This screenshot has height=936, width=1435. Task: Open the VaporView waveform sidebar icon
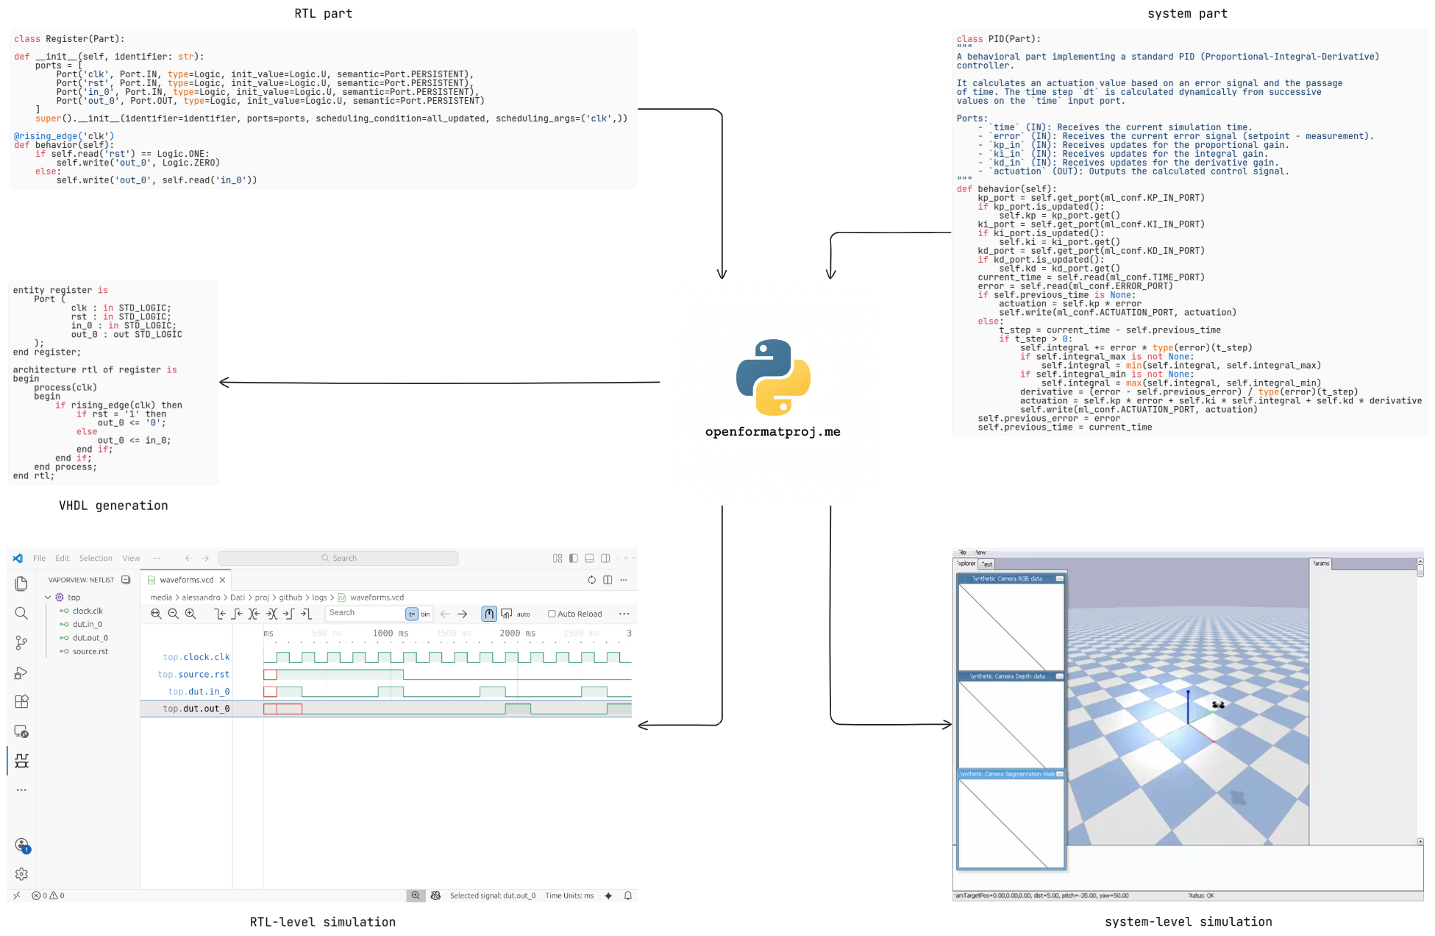pyautogui.click(x=21, y=760)
